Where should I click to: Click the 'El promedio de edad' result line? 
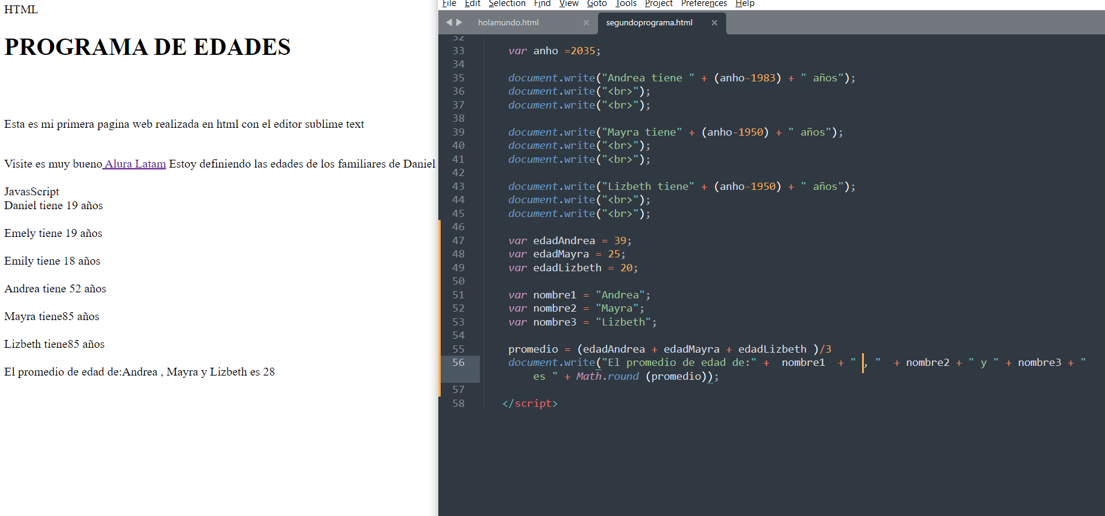pos(139,372)
